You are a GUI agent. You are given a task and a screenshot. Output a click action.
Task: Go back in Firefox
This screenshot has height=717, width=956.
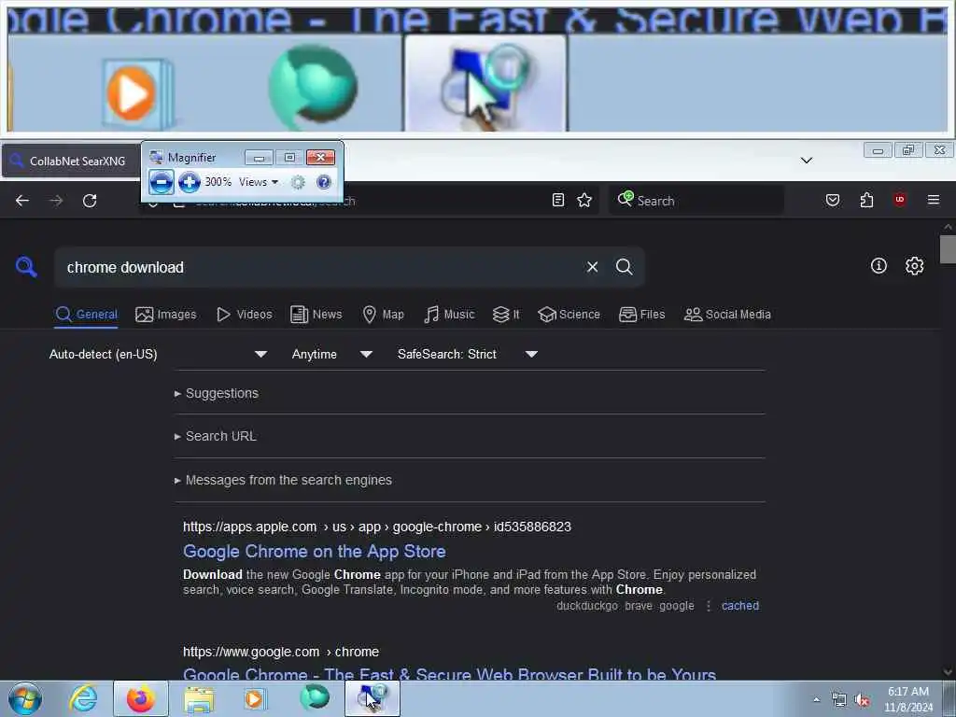click(x=22, y=201)
